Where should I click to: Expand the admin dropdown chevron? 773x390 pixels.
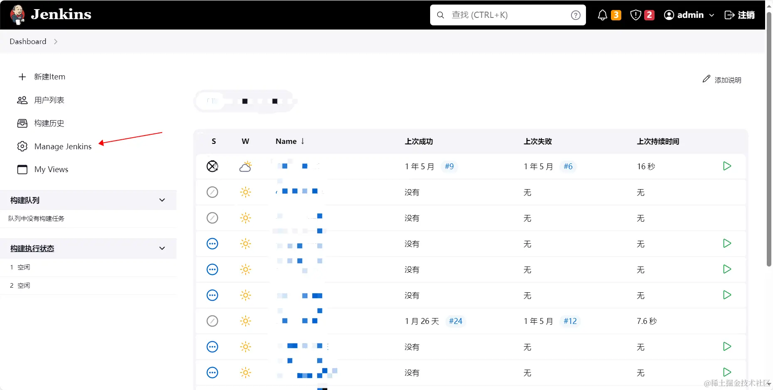point(711,15)
